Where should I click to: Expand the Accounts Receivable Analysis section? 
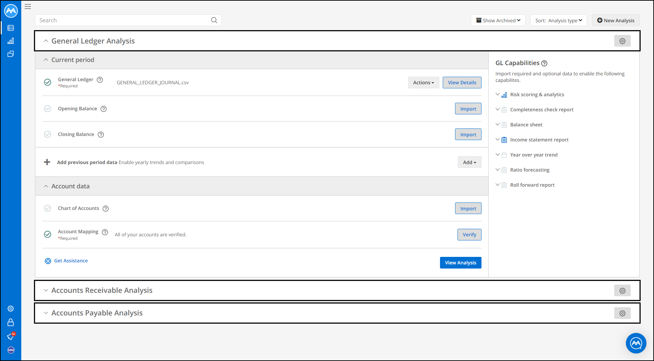pyautogui.click(x=46, y=290)
